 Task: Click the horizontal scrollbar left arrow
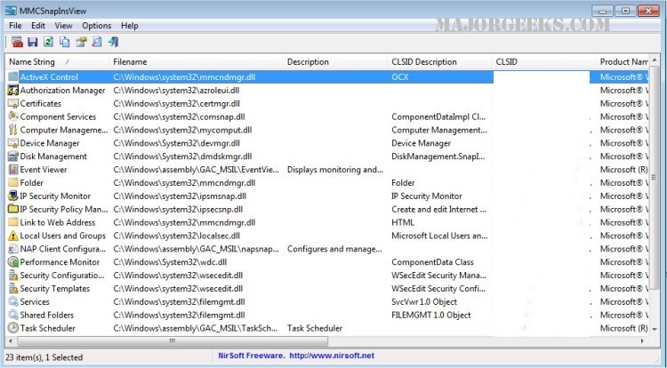click(x=11, y=340)
